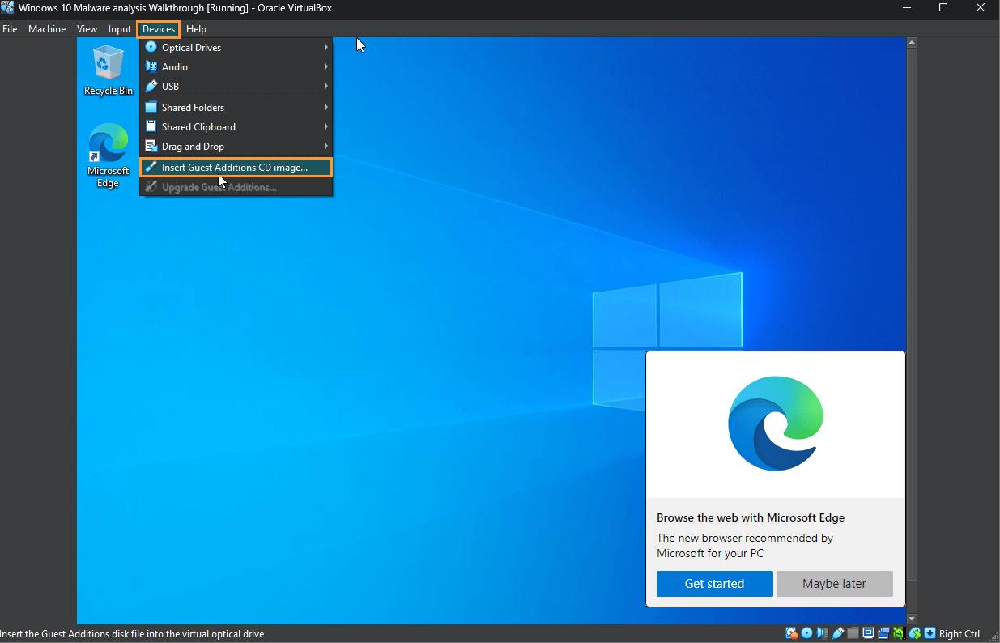Click the VM vertical scrollbar up arrow

[912, 42]
